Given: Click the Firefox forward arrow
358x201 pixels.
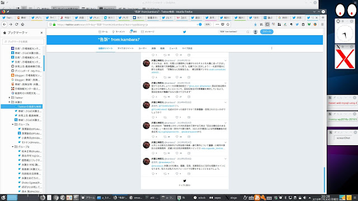Looking at the screenshot, I should pos(11,25).
